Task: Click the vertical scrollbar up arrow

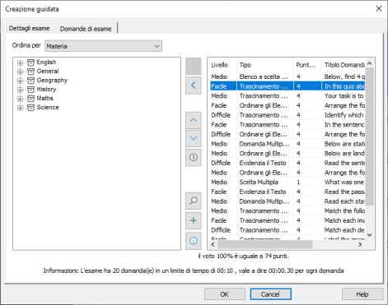Action: click(x=370, y=63)
